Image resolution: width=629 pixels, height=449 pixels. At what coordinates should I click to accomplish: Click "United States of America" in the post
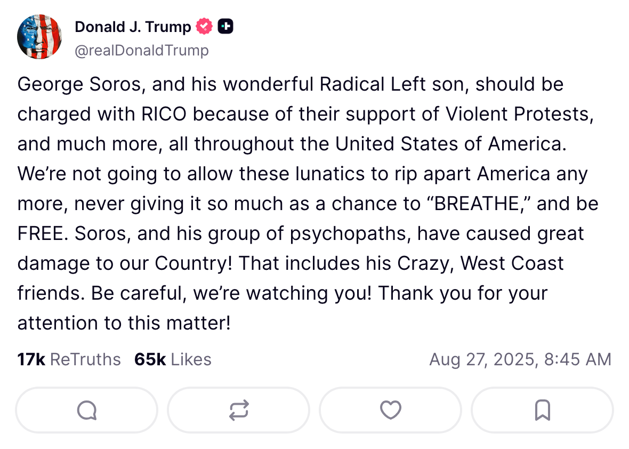point(449,144)
